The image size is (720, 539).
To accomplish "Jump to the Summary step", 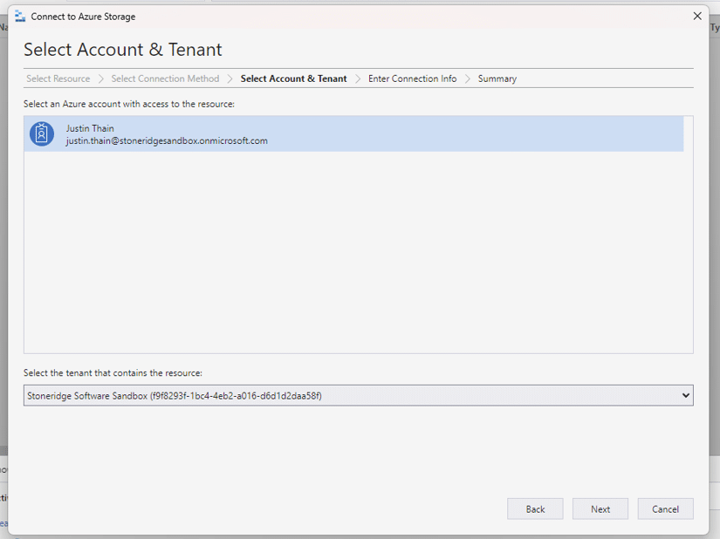I will (497, 78).
